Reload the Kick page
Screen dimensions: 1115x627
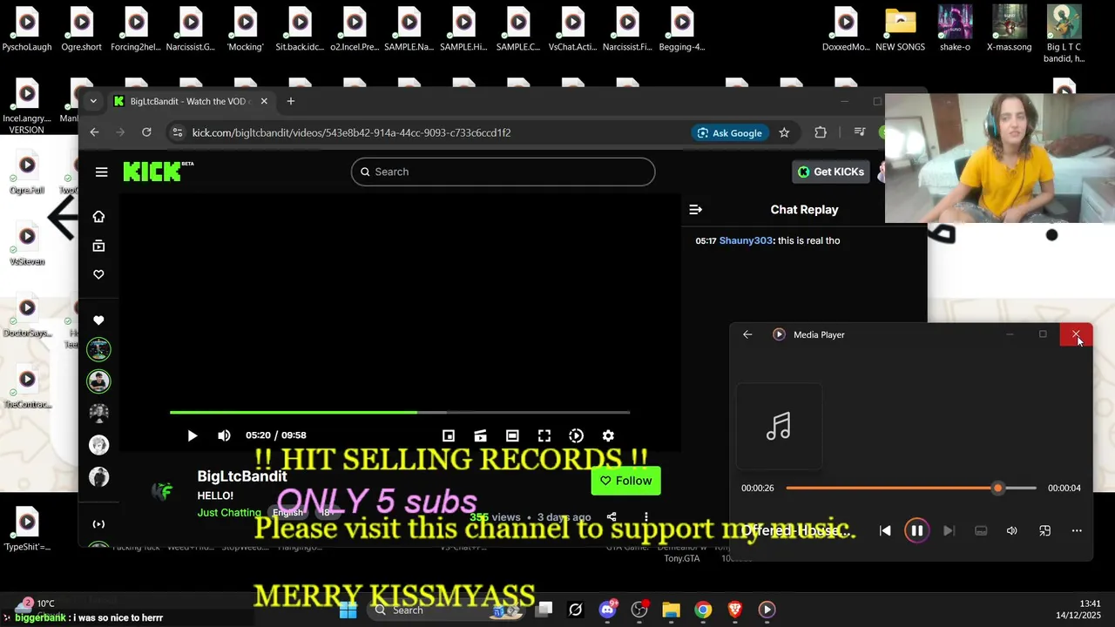click(146, 132)
